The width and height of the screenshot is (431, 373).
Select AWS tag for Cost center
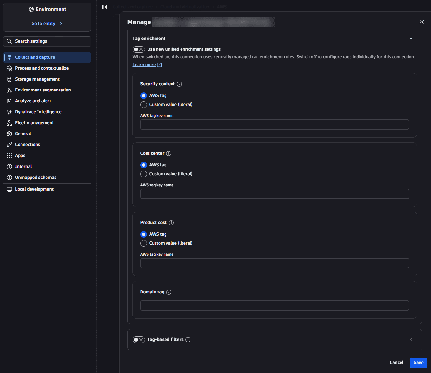(144, 165)
